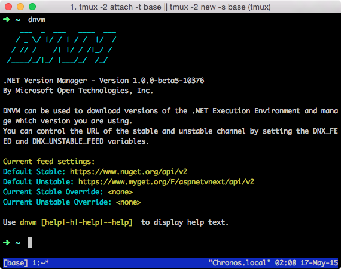Click the green prompt arrow before dnvm

click(7, 20)
